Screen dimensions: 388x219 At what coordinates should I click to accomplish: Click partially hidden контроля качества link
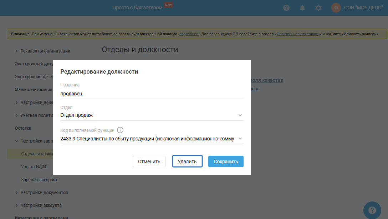[267, 80]
